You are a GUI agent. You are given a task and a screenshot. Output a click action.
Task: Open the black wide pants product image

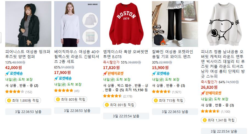(x=175, y=24)
